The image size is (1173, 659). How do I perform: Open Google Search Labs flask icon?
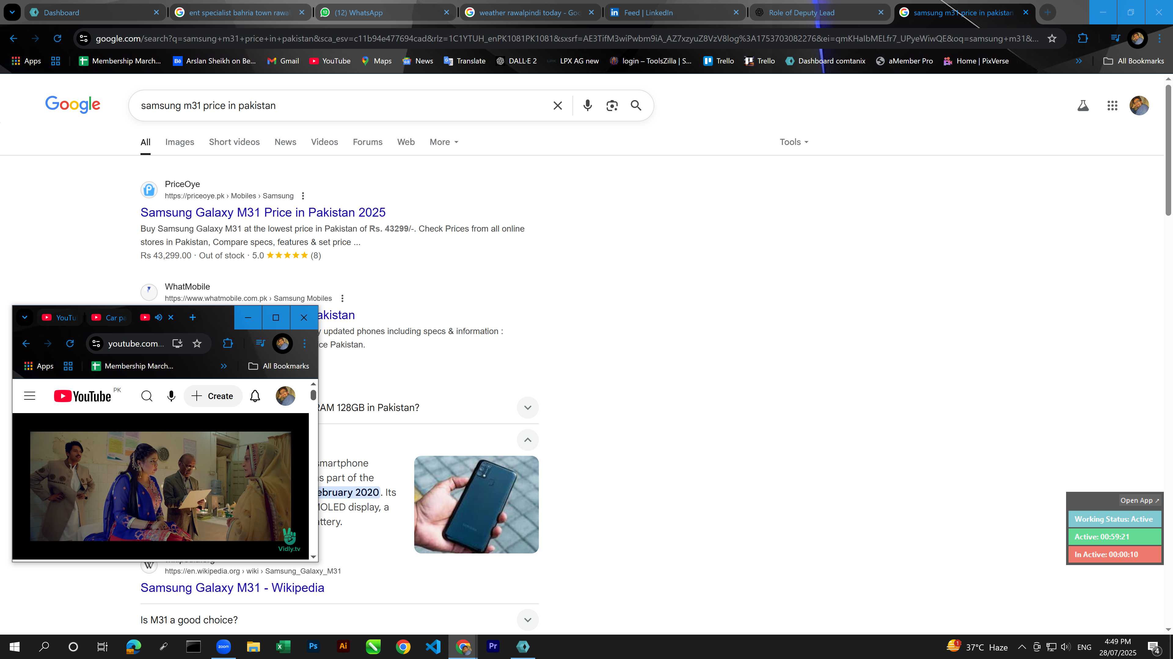(x=1083, y=106)
